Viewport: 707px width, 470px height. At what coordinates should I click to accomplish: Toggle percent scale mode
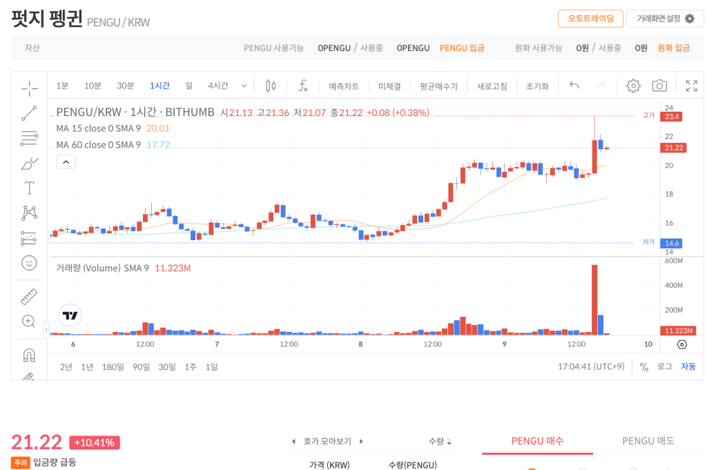point(644,366)
